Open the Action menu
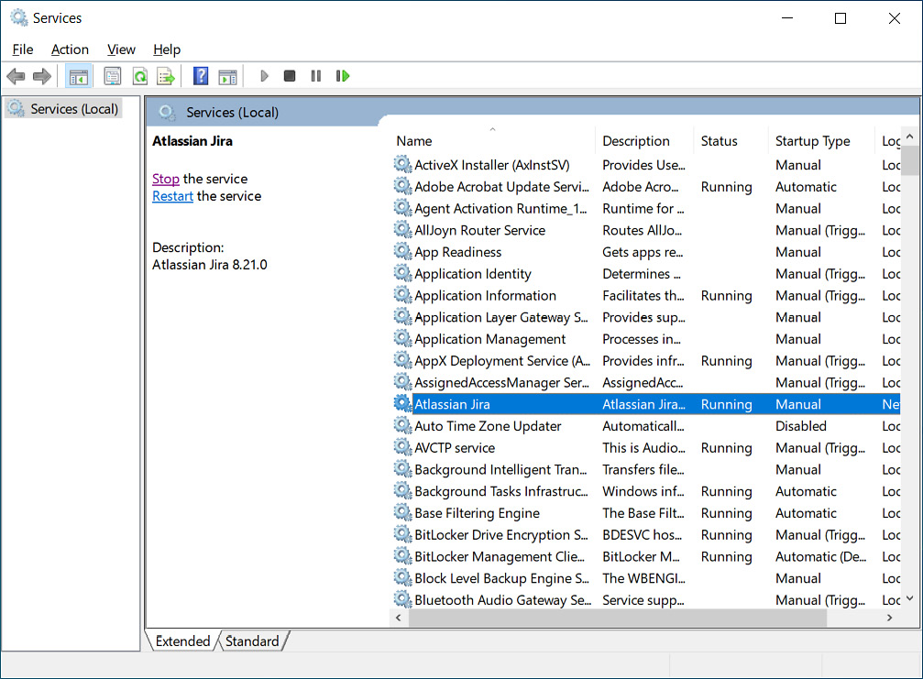 click(x=70, y=49)
